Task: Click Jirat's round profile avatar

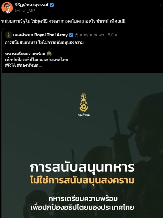Action: pos(7,8)
